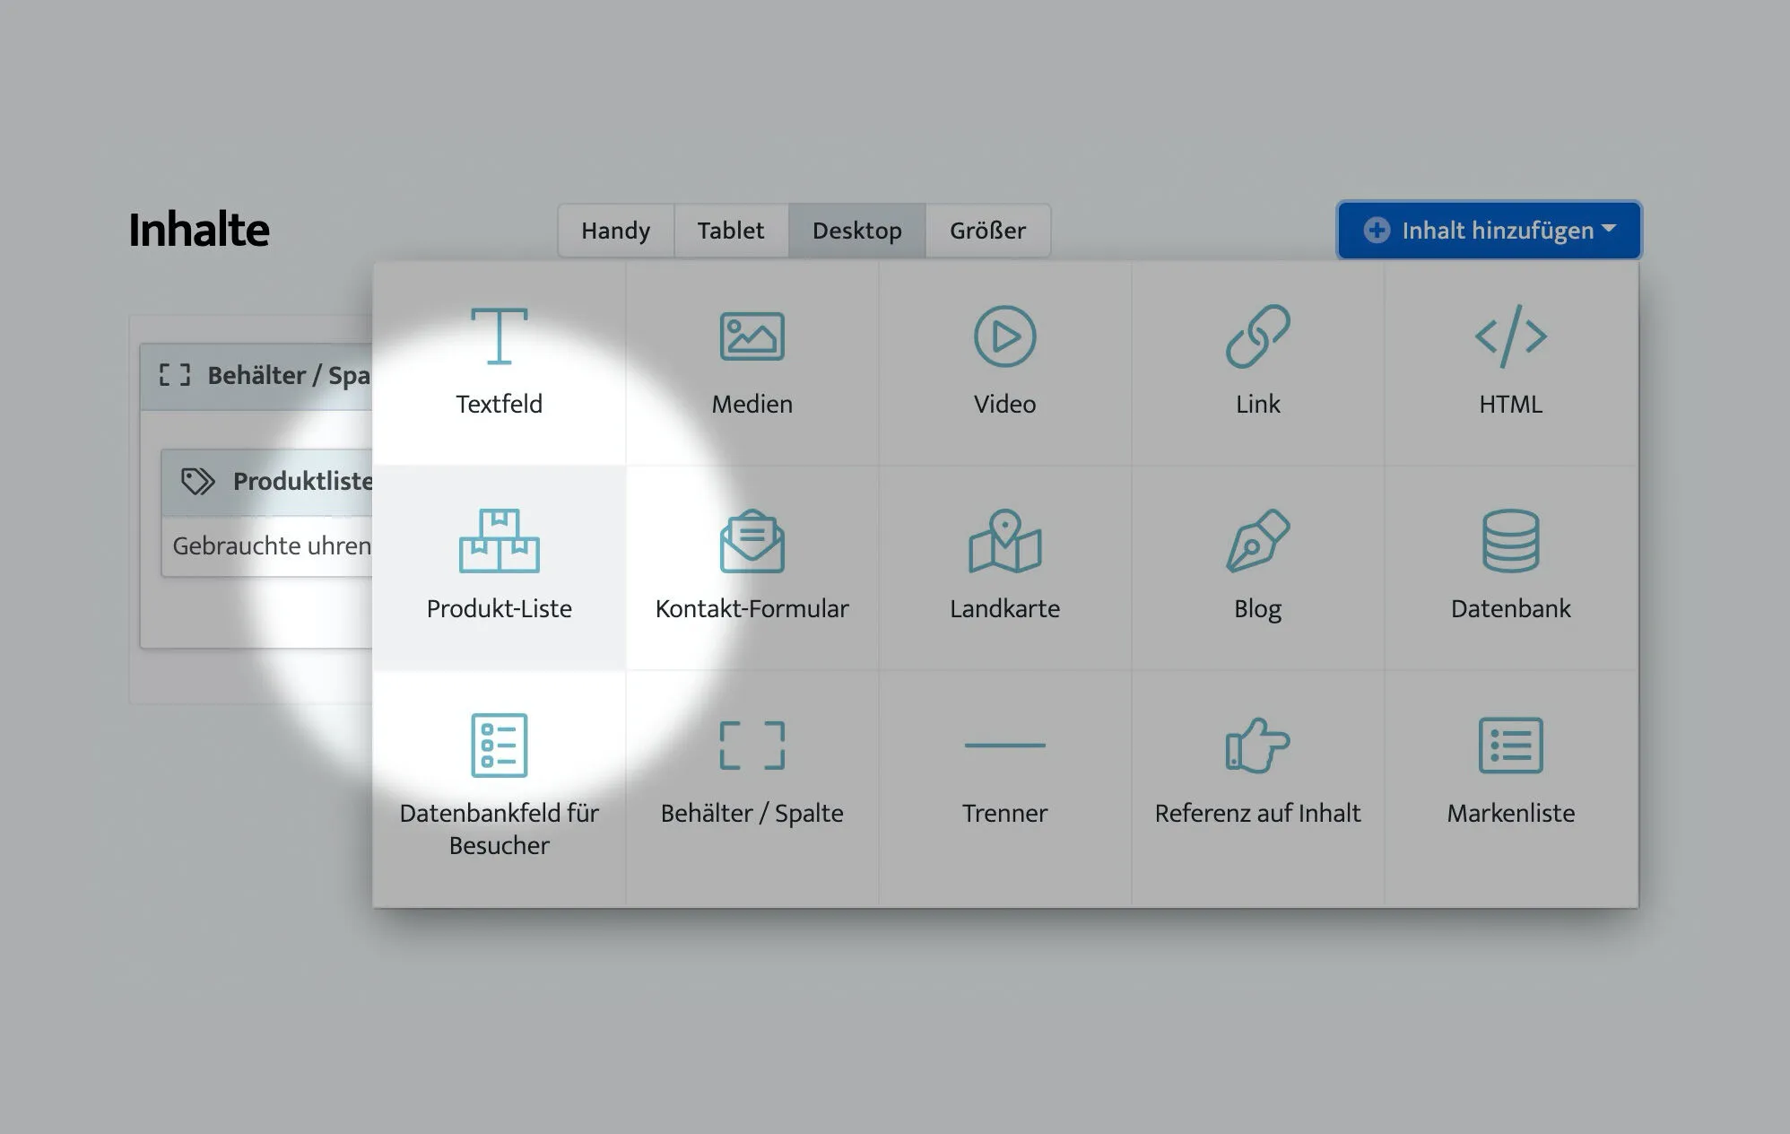Add a Video content element
This screenshot has height=1134, width=1790.
click(1004, 336)
